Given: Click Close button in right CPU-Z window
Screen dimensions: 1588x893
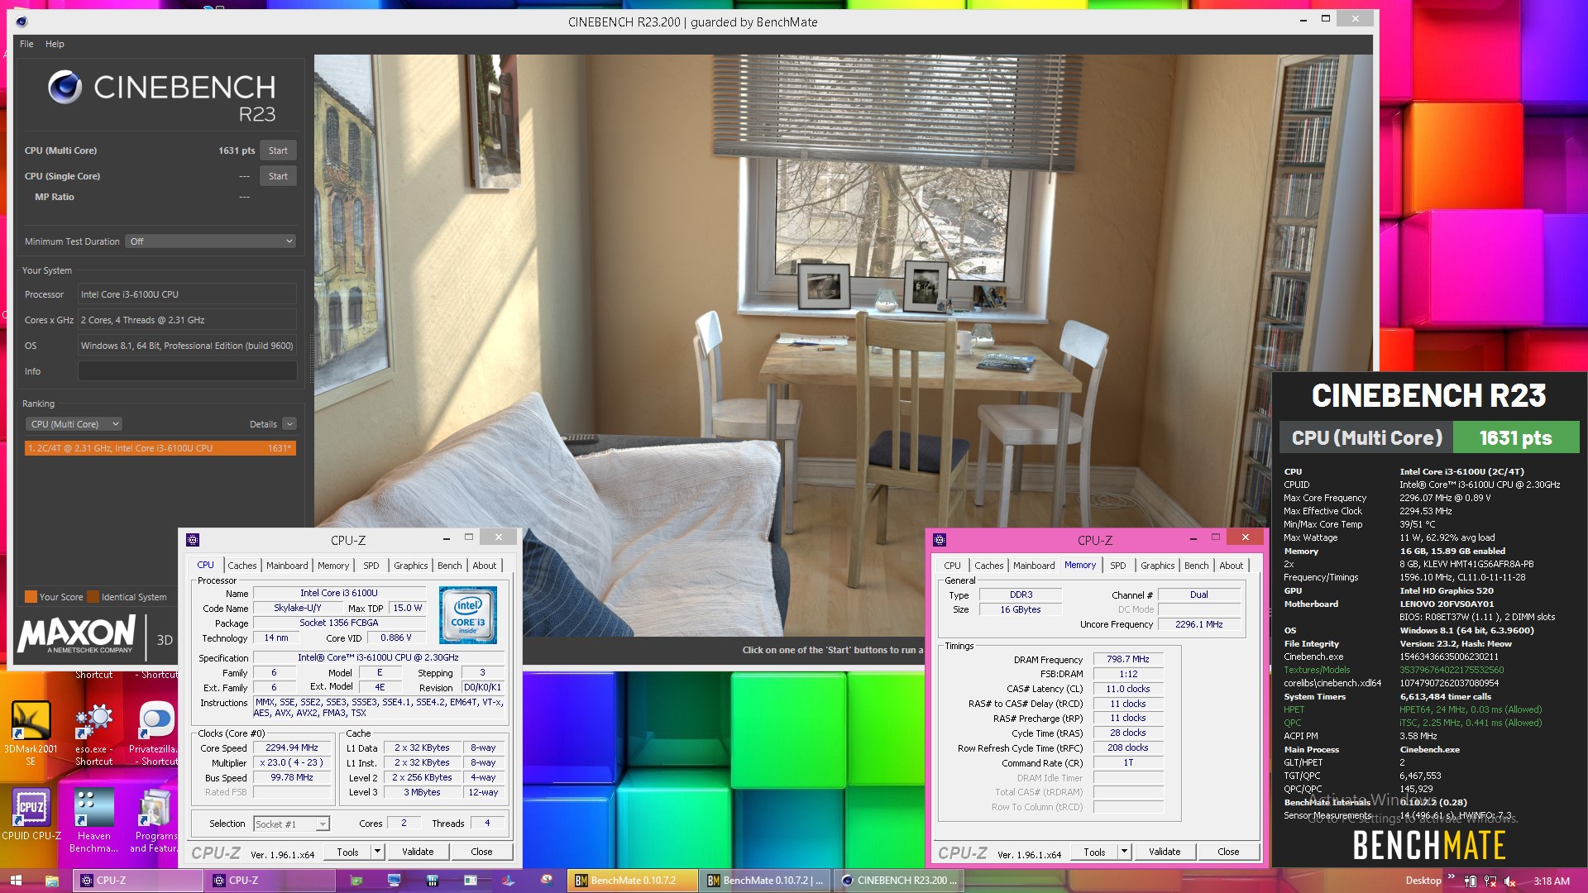Looking at the screenshot, I should (x=1228, y=852).
